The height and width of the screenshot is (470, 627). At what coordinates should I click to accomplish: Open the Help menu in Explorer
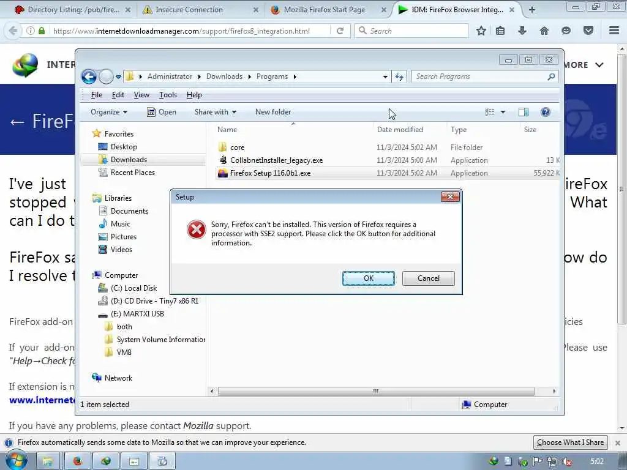click(194, 95)
